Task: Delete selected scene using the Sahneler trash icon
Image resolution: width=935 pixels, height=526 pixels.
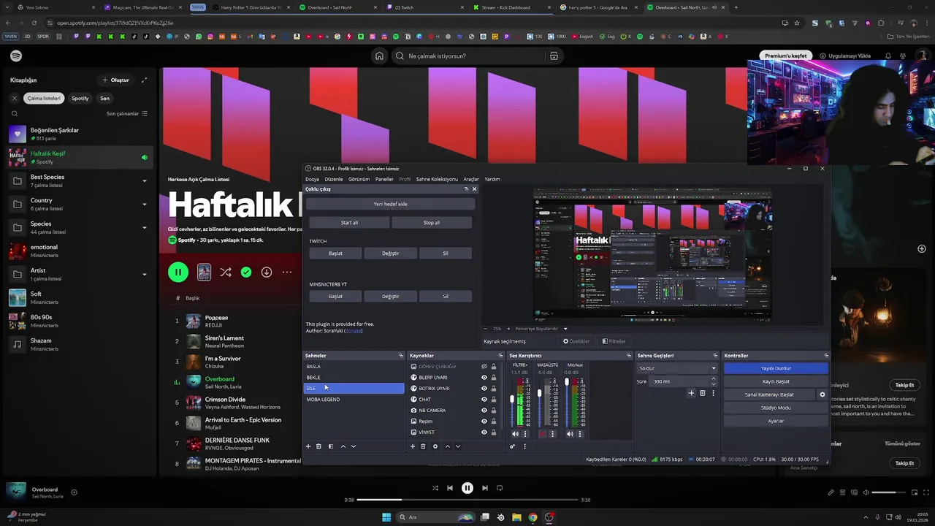Action: tap(318, 446)
